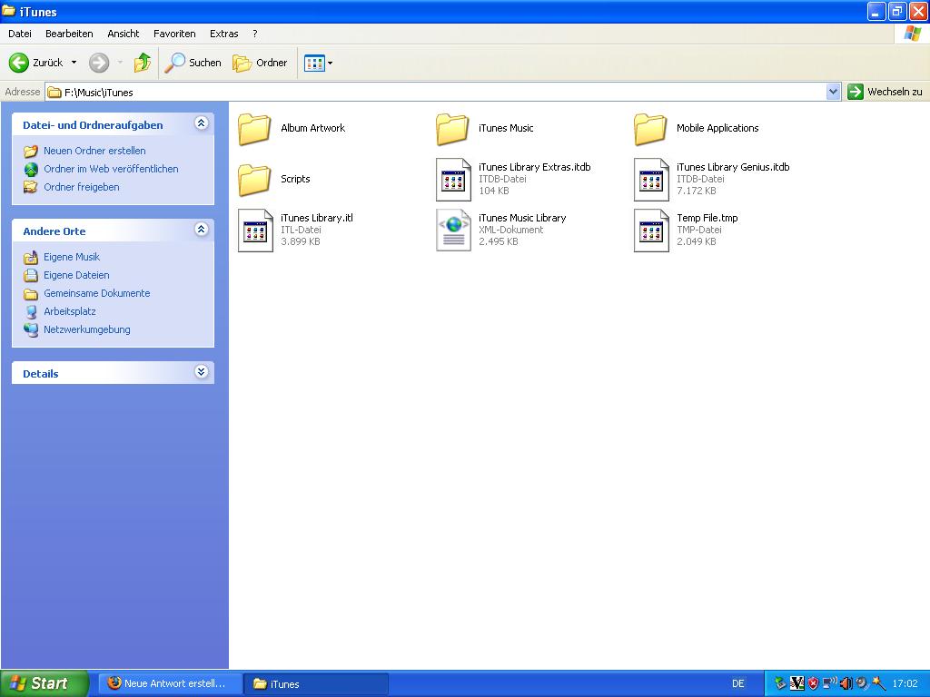Image resolution: width=930 pixels, height=697 pixels.
Task: Click the folder-up navigation icon
Action: point(143,63)
